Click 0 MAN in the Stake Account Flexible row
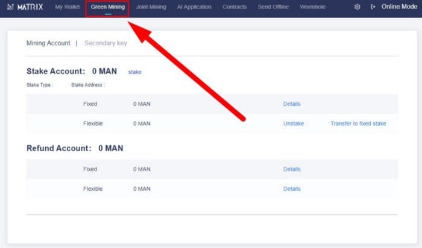The width and height of the screenshot is (422, 248). (142, 123)
